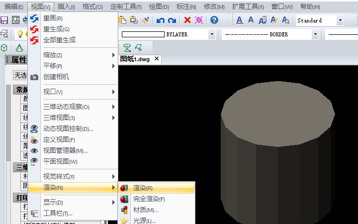
Task: Open the Standard text style dropdown
Action: [x=340, y=20]
